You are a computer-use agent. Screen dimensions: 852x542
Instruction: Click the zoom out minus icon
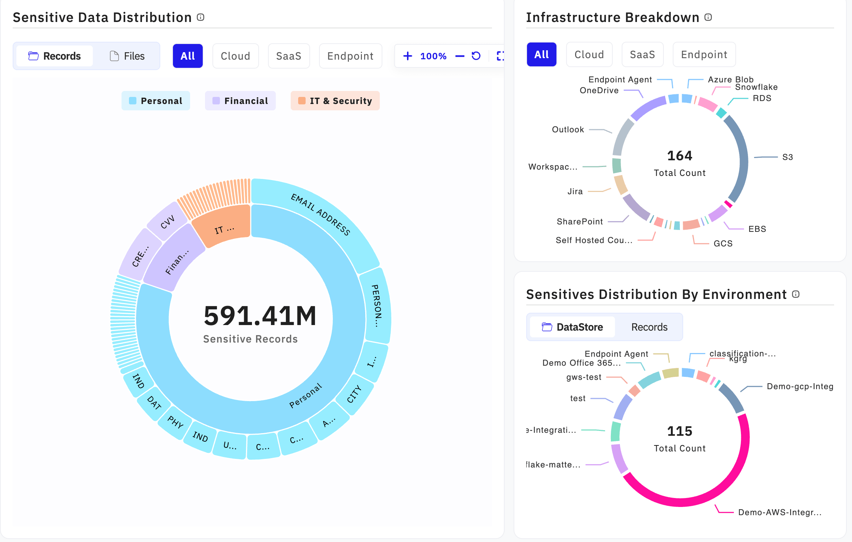point(460,56)
